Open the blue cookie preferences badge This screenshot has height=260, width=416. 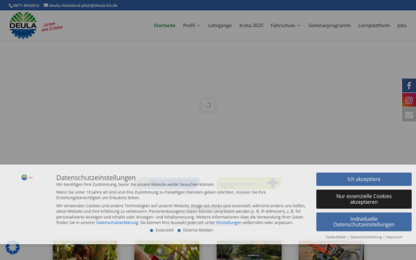coord(12,248)
